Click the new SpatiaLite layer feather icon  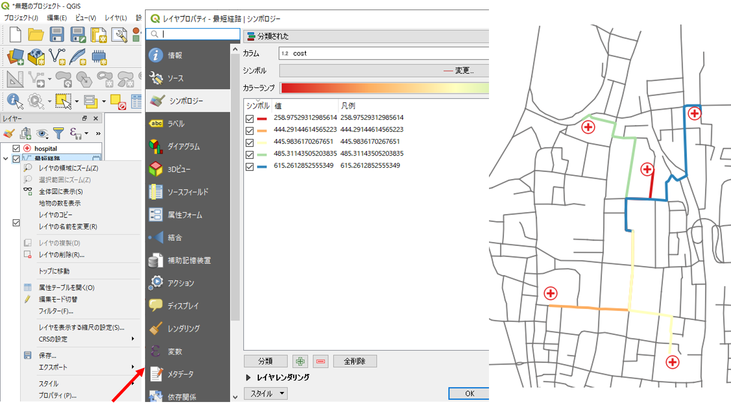77,57
